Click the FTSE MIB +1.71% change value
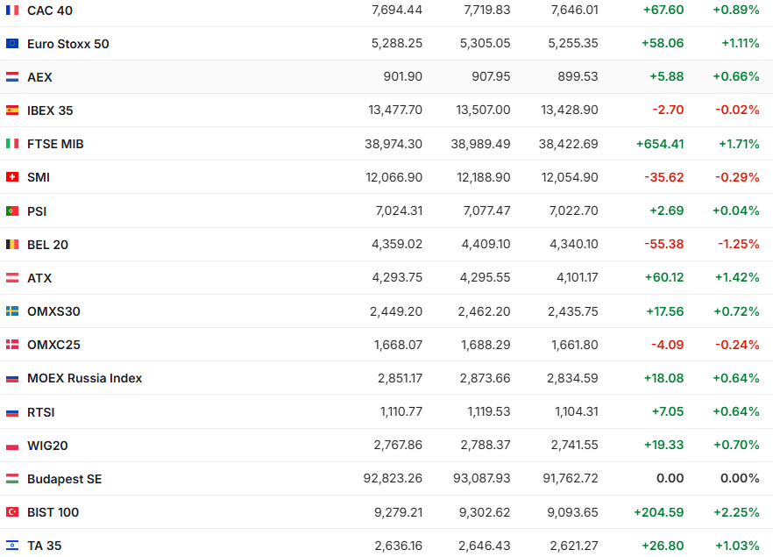 coord(739,144)
